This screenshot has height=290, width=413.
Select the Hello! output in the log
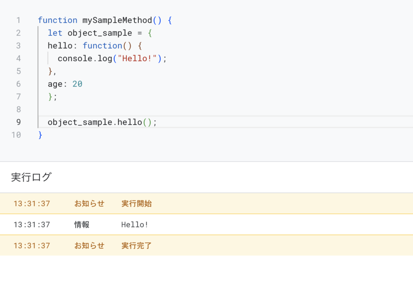point(135,225)
